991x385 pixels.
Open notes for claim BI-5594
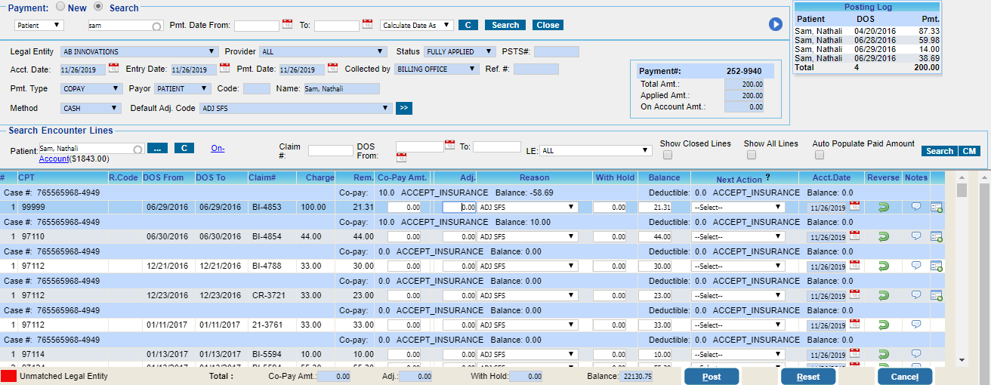pos(916,354)
